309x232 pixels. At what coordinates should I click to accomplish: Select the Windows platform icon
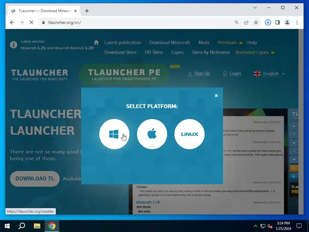114,134
